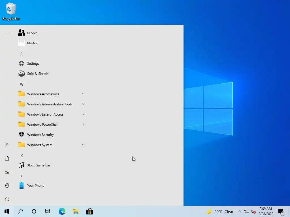Open Settings gear in Start sidebar
Image resolution: width=290 pixels, height=217 pixels.
click(x=7, y=185)
